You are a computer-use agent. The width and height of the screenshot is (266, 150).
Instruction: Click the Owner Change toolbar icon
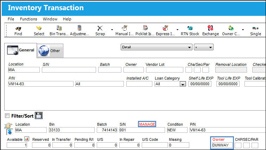pyautogui.click(x=231, y=28)
